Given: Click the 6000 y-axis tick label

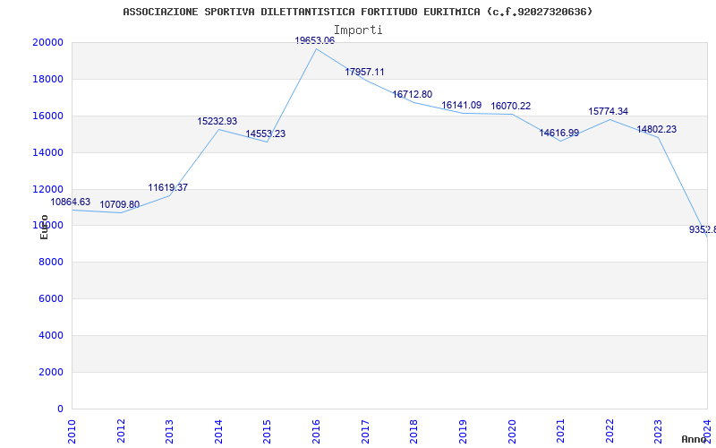Looking at the screenshot, I should click(51, 299).
